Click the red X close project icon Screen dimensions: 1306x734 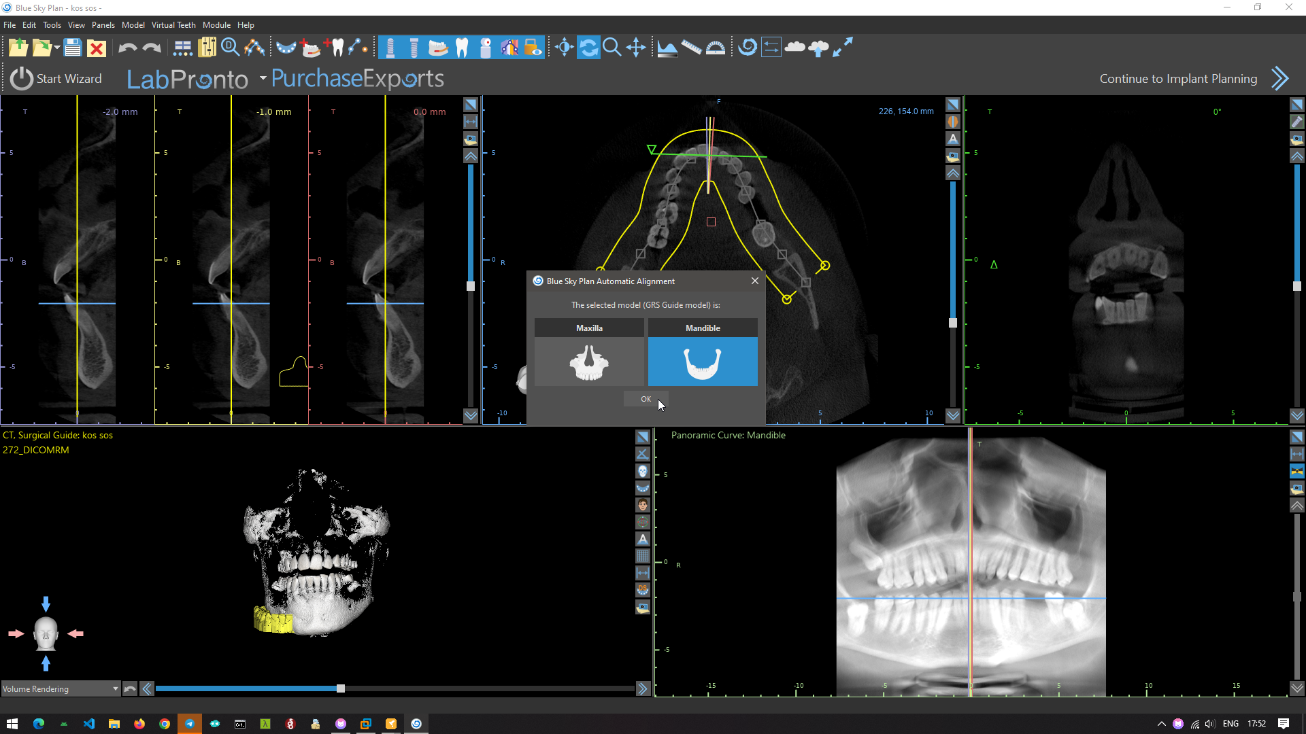(x=97, y=48)
